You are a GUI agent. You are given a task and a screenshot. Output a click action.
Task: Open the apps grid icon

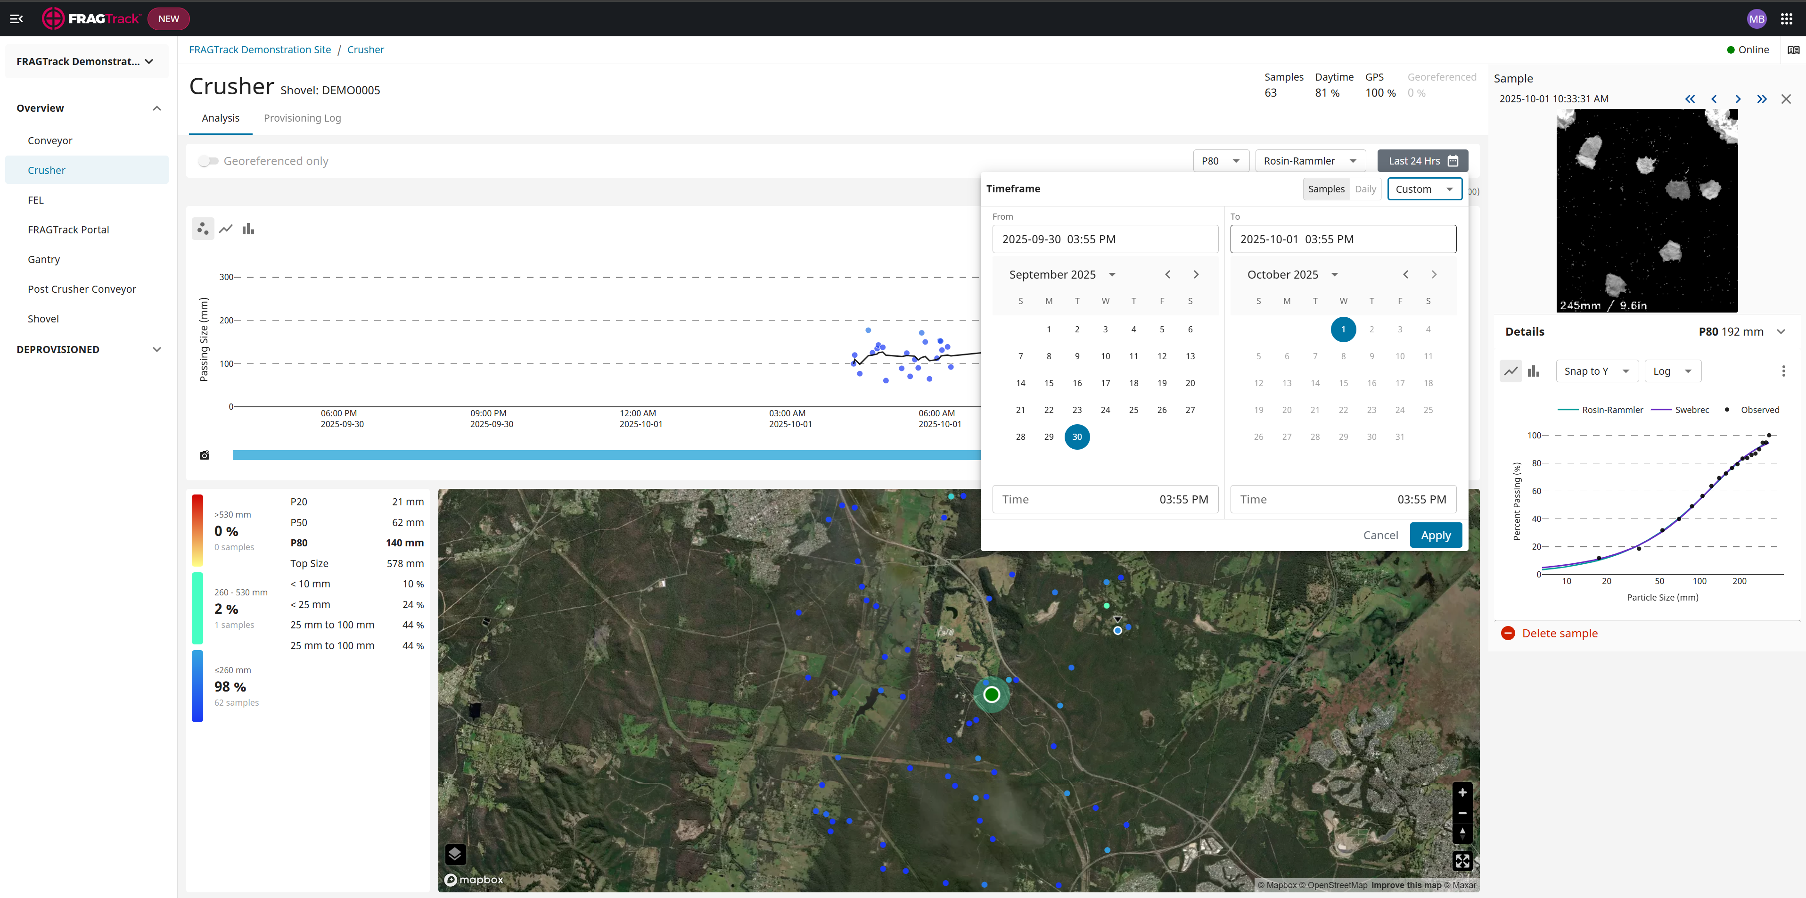pyautogui.click(x=1786, y=19)
